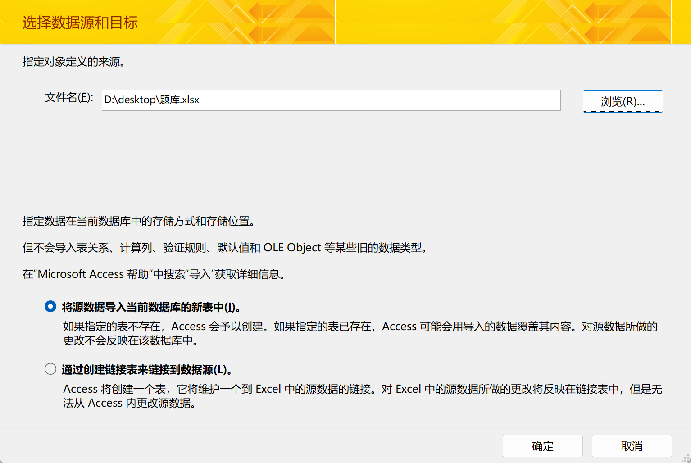Click the resize grip at dialog corner

[x=686, y=458]
